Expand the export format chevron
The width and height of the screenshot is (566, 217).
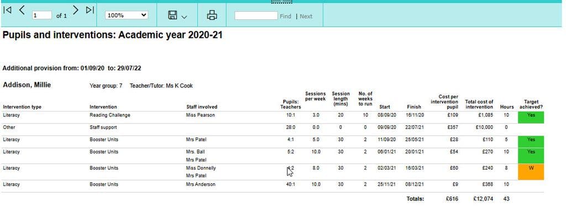[x=184, y=17]
